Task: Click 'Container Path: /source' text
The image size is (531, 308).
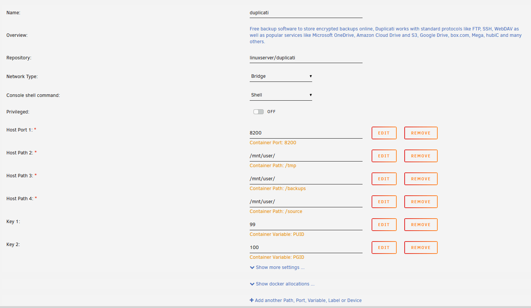Action: (x=276, y=211)
